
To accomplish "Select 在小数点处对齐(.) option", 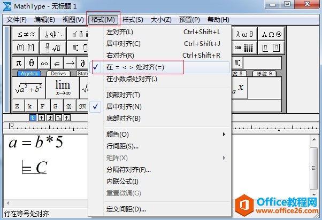I will 159,79.
